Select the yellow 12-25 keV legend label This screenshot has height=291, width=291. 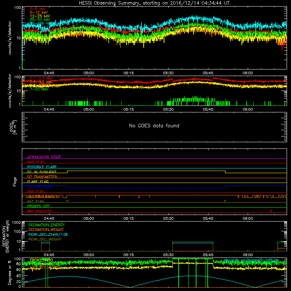(x=40, y=16)
